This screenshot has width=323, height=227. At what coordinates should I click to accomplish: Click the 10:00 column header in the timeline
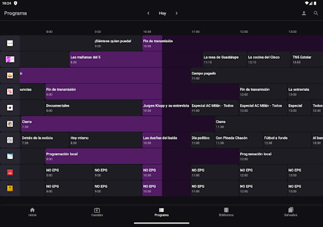click(x=147, y=32)
